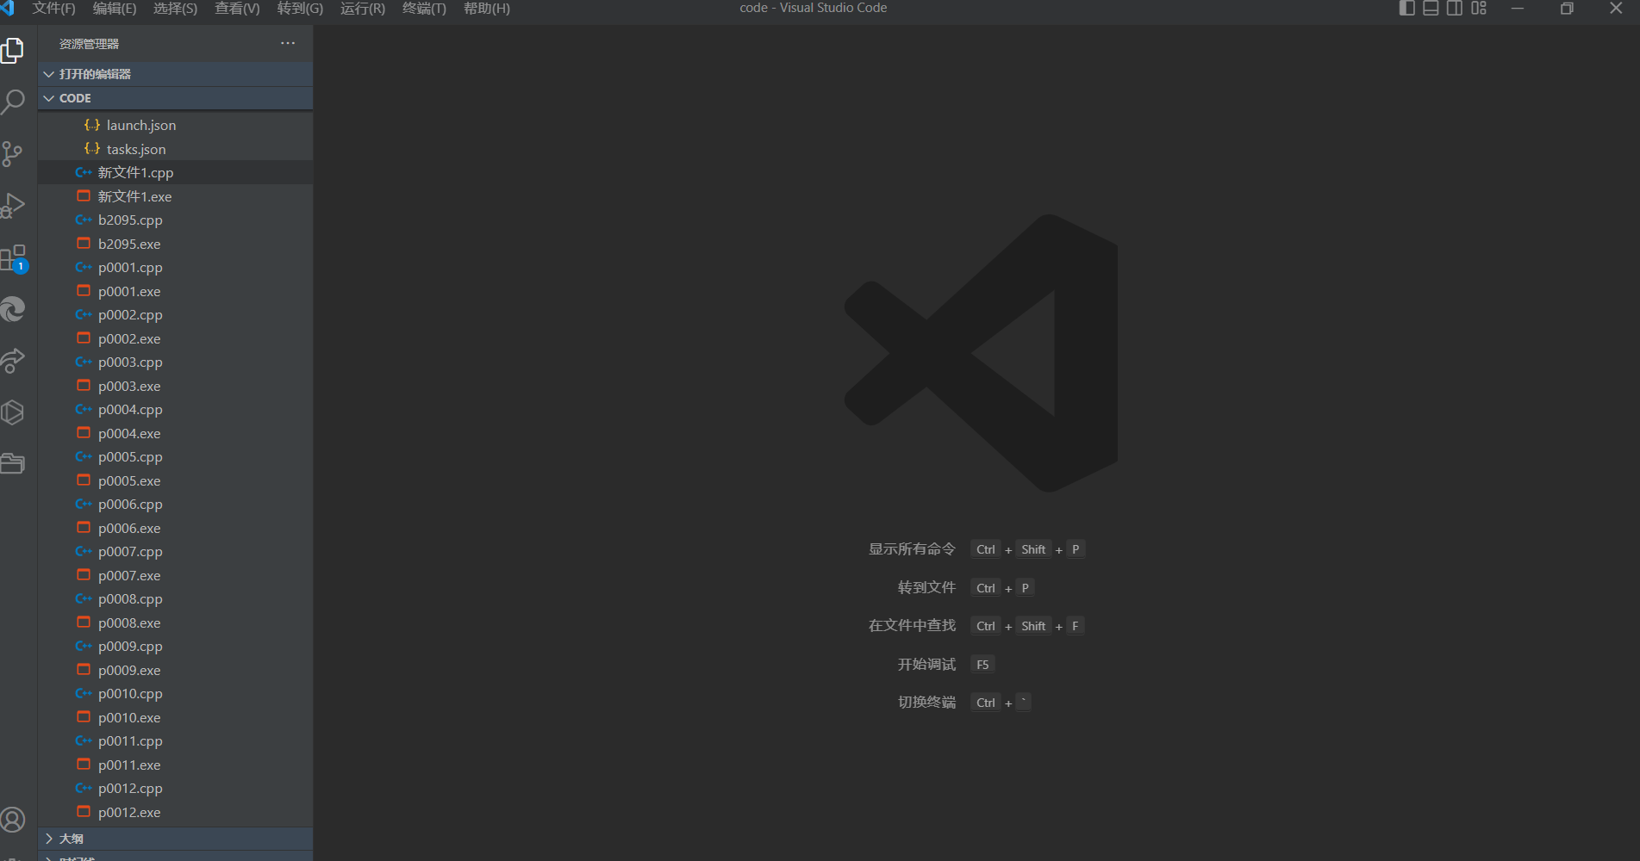The image size is (1640, 861).
Task: Select p0001.exe in the explorer
Action: click(176, 291)
